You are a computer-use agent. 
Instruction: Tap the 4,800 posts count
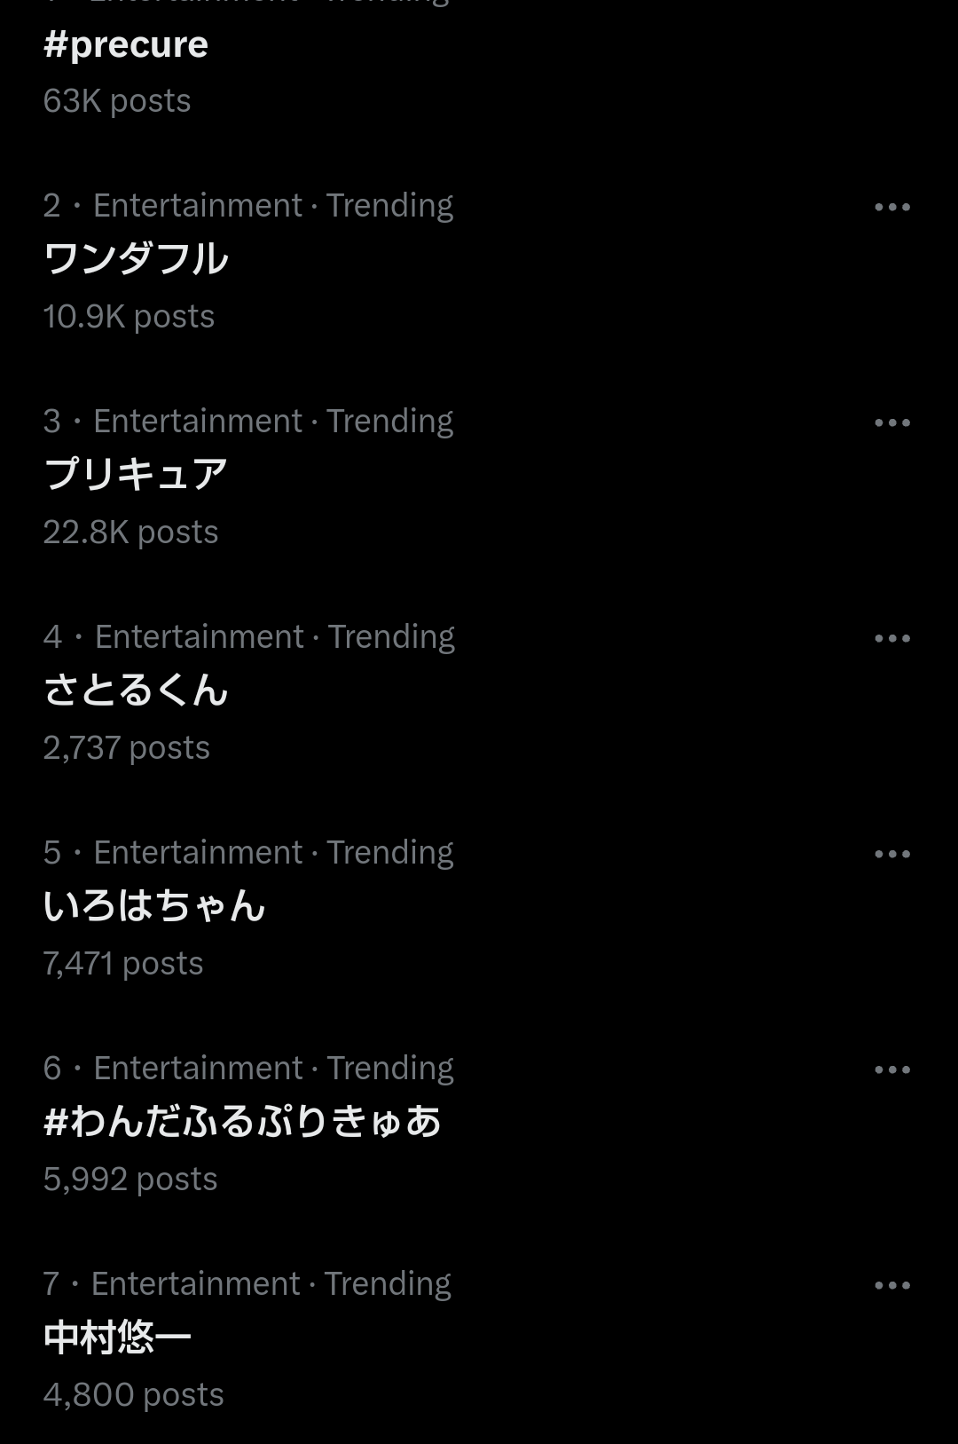pos(133,1395)
